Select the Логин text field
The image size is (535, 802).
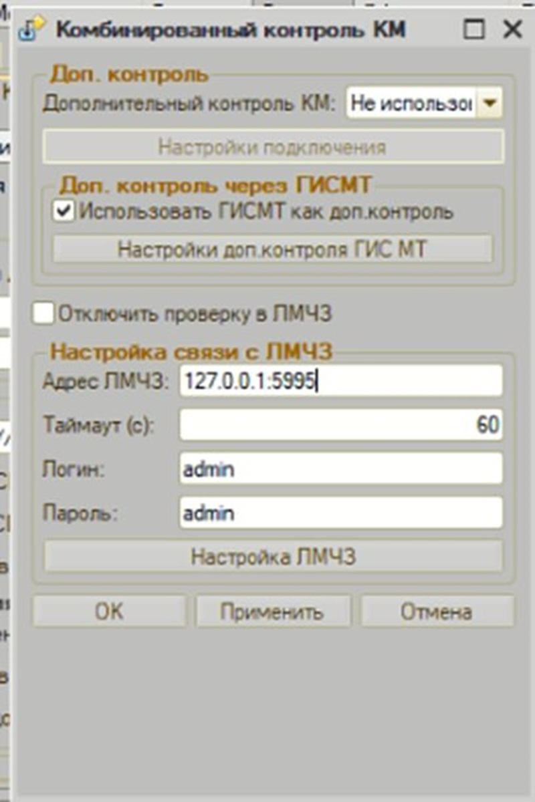pyautogui.click(x=340, y=469)
